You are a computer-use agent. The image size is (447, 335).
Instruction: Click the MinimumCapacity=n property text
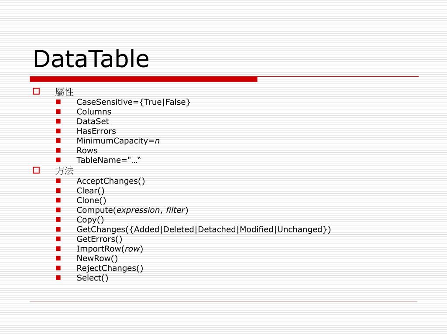click(118, 141)
